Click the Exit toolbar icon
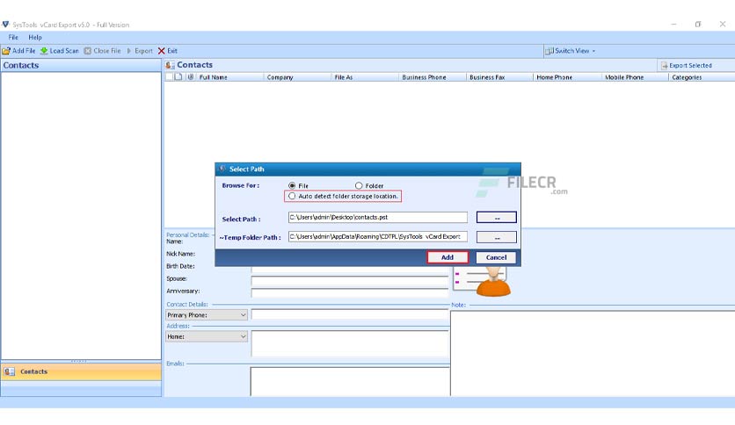Image resolution: width=735 pixels, height=425 pixels. pyautogui.click(x=161, y=51)
